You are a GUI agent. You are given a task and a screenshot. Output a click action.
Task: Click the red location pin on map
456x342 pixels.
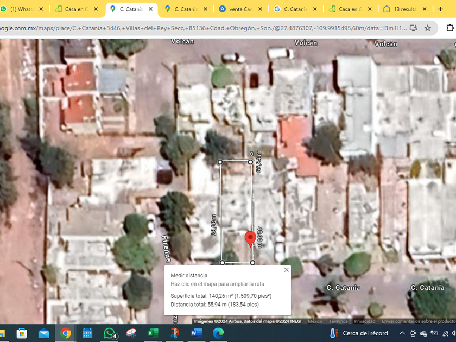tap(250, 238)
